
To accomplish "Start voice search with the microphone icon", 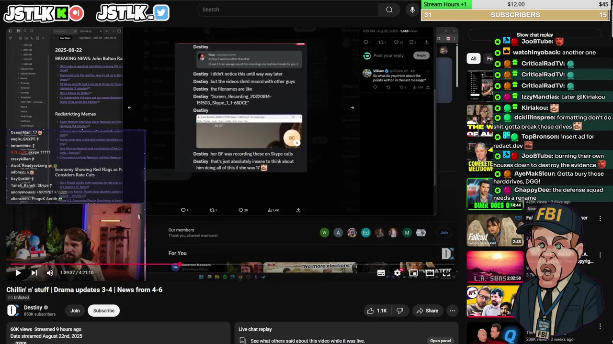I will (412, 10).
